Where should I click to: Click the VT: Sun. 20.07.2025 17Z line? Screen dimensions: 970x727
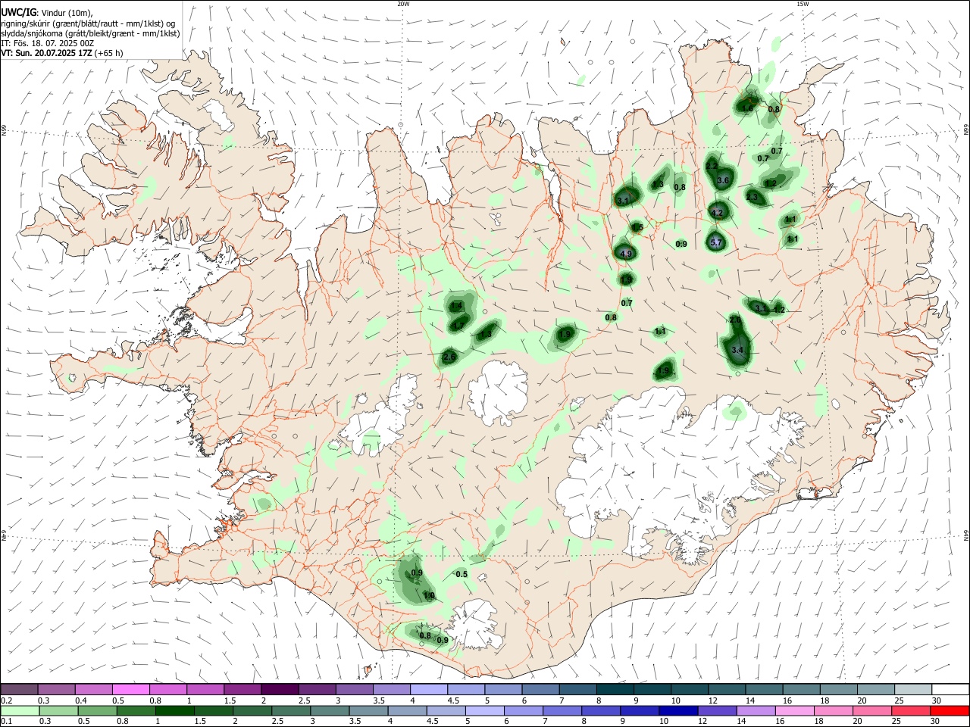pyautogui.click(x=62, y=53)
